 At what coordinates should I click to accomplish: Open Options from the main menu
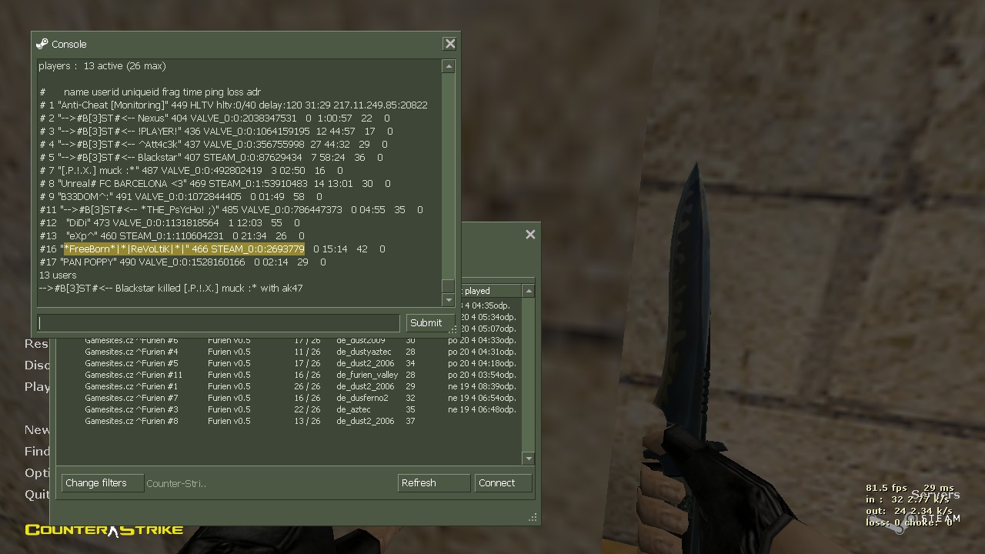coord(37,472)
